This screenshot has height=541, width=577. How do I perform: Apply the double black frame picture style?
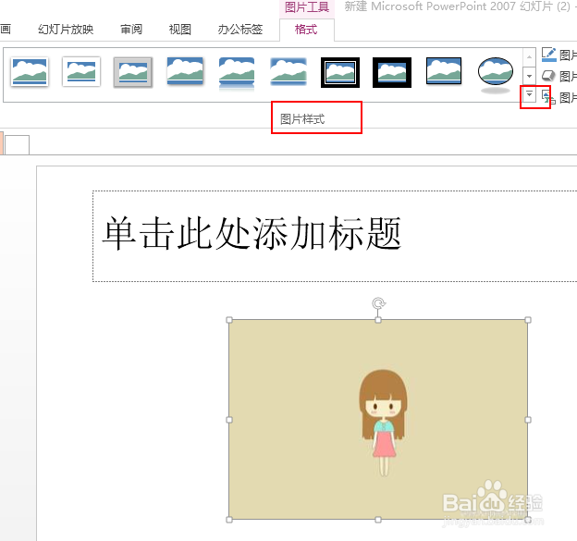tap(340, 72)
